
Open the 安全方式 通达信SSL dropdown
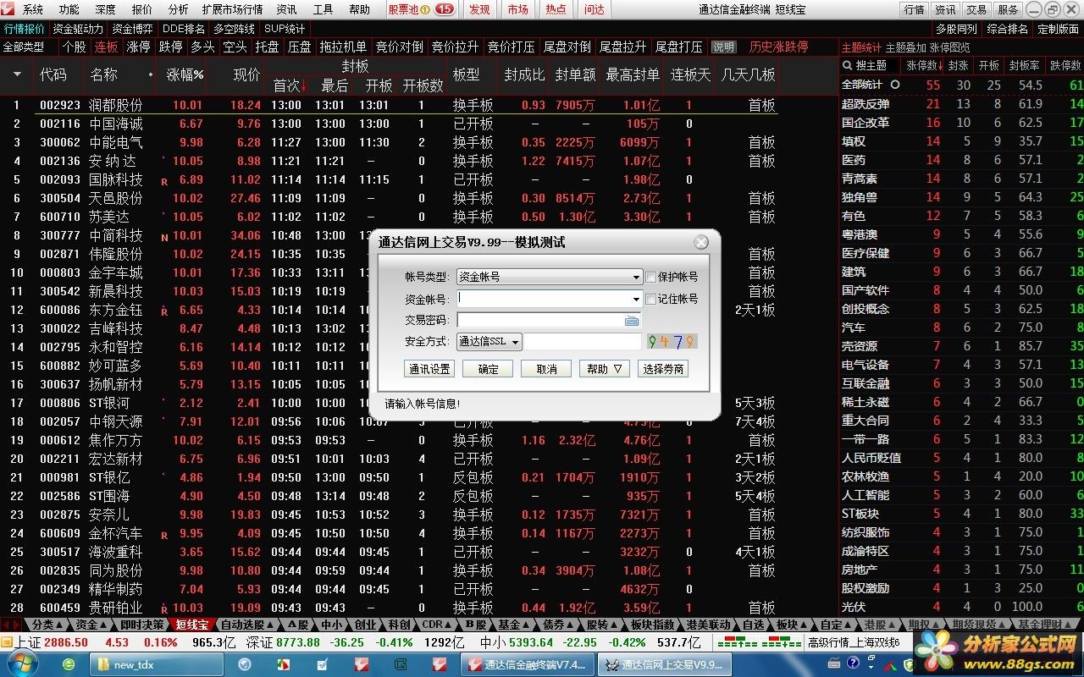coord(489,341)
